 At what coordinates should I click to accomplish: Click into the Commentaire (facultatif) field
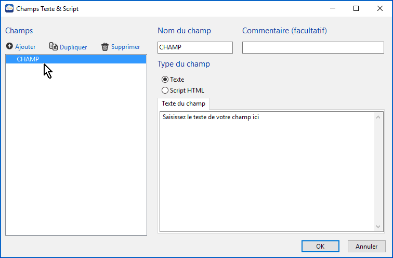313,47
